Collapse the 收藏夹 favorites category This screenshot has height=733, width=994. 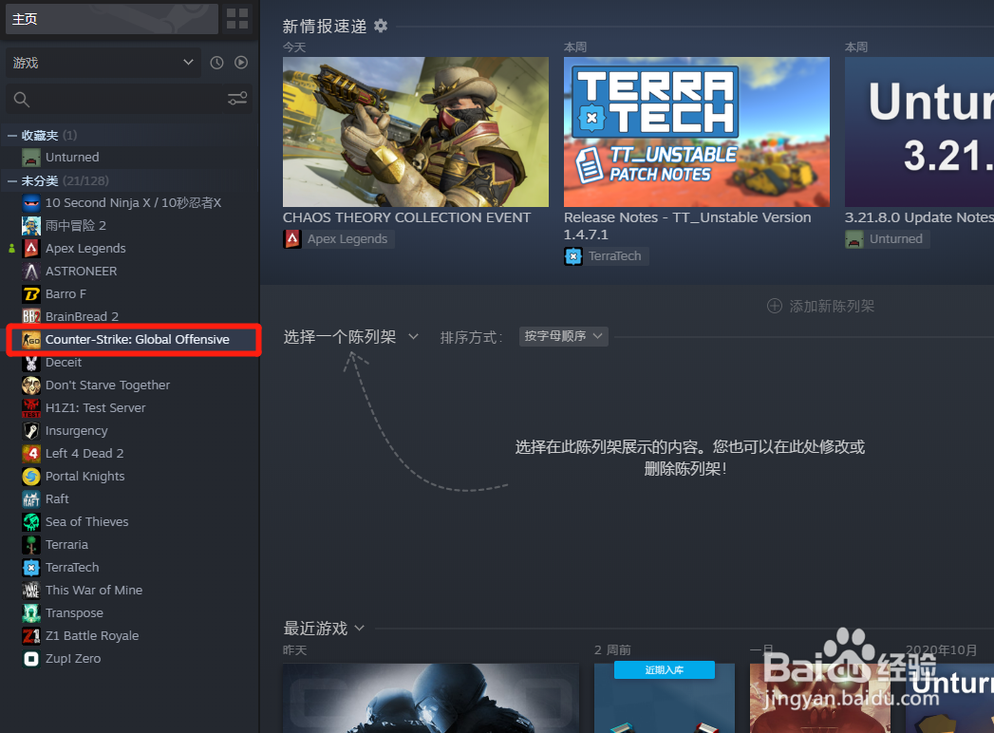pyautogui.click(x=12, y=135)
